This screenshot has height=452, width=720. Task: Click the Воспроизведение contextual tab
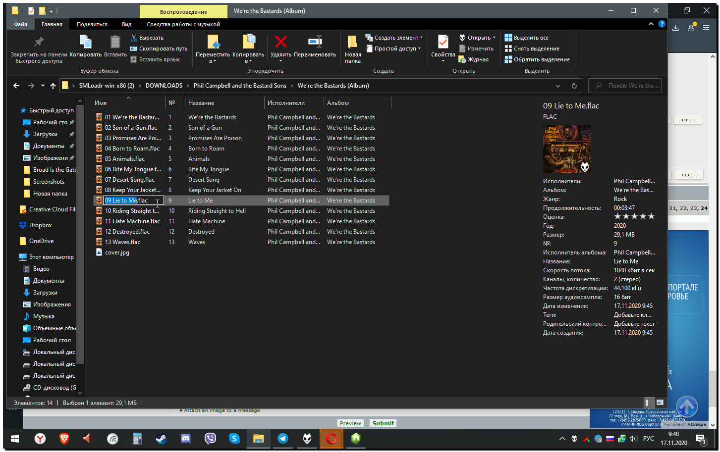[183, 12]
